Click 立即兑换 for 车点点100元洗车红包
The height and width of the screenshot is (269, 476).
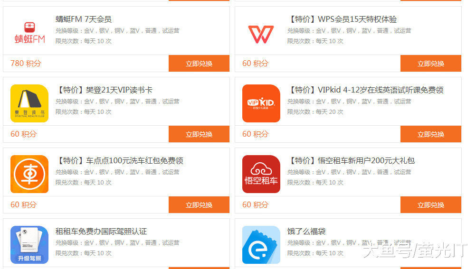coord(199,204)
